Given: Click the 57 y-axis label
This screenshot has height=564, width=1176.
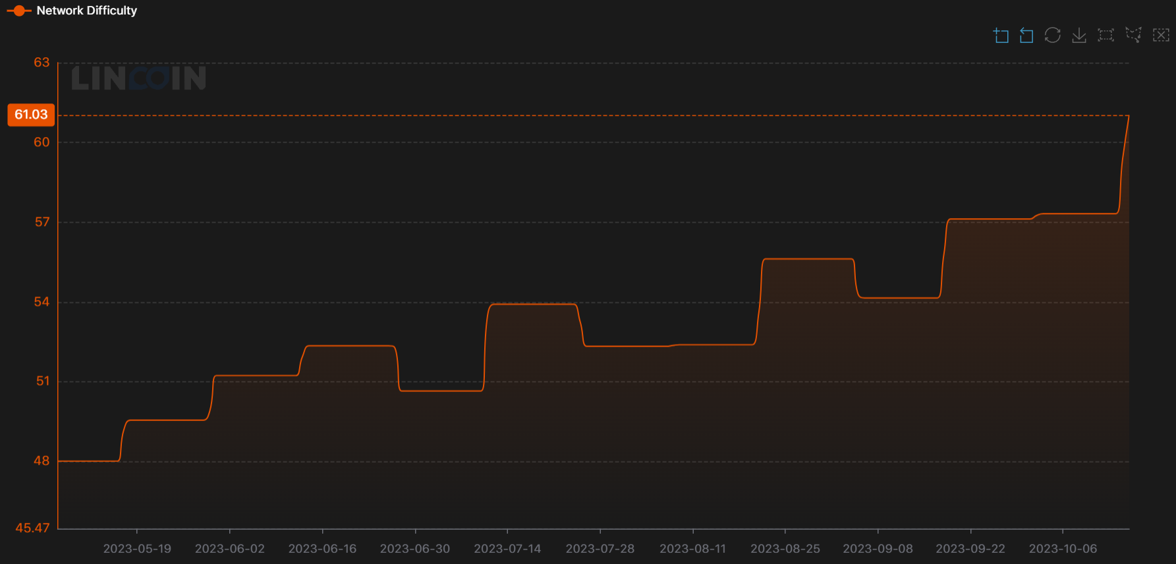Looking at the screenshot, I should coord(42,222).
